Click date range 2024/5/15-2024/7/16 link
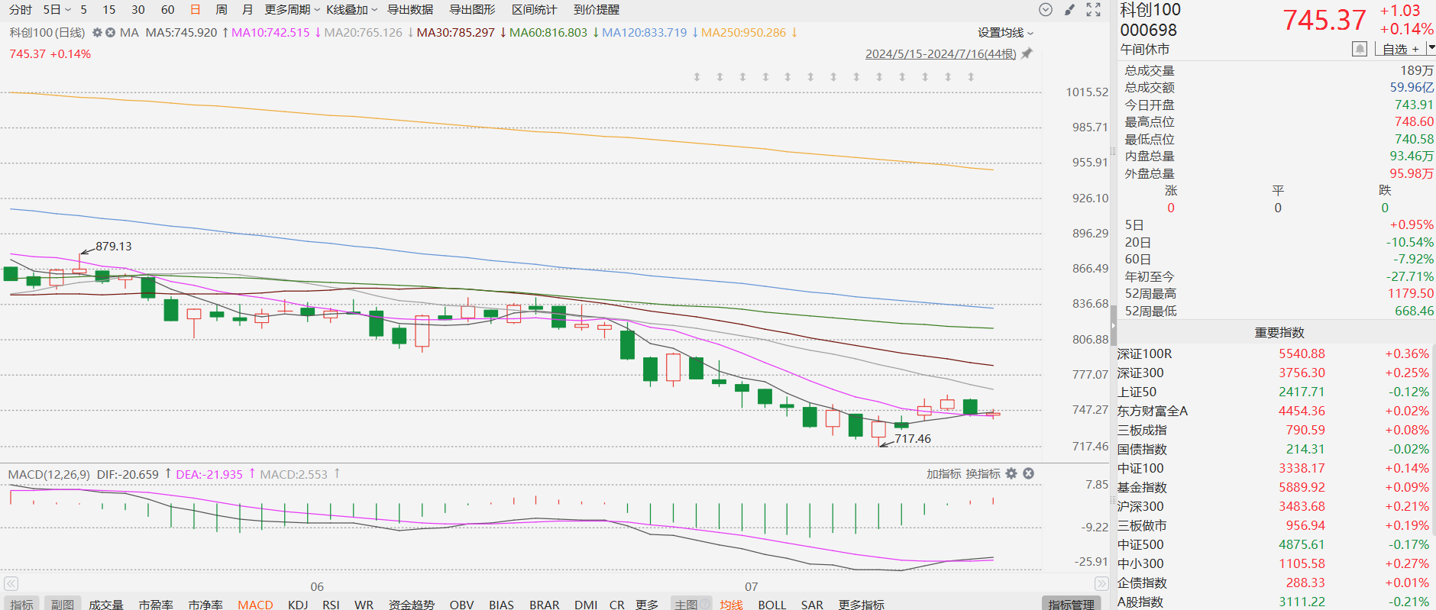 (940, 53)
